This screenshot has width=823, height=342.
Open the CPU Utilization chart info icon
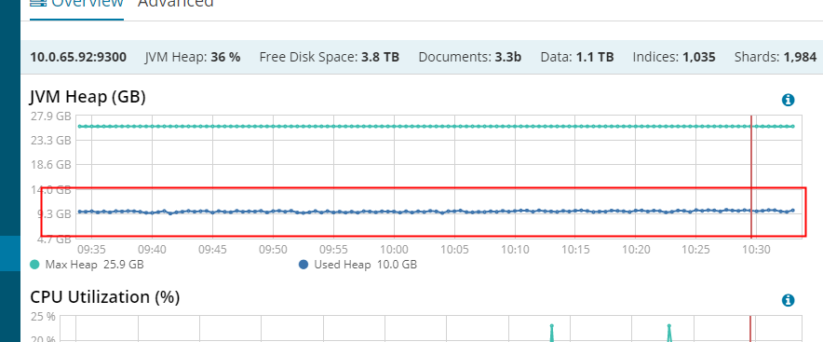[x=788, y=300]
